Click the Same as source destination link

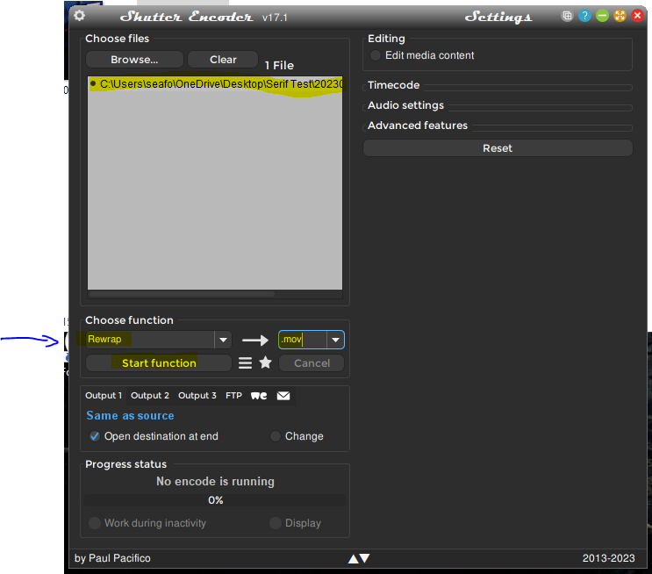coord(130,416)
